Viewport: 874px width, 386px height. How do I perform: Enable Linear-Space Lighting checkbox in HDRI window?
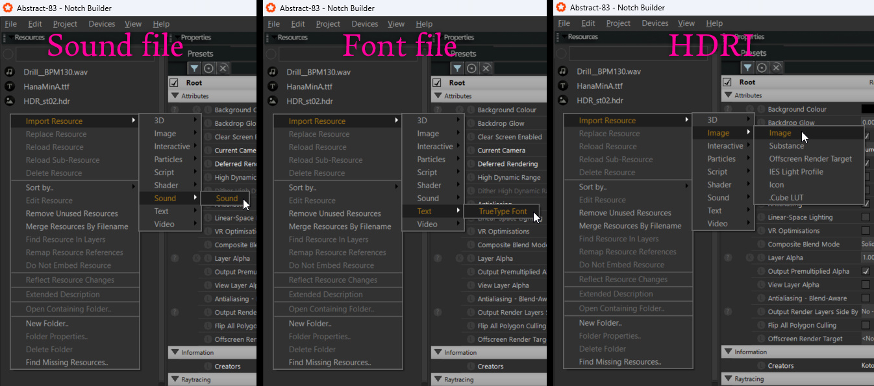click(866, 217)
